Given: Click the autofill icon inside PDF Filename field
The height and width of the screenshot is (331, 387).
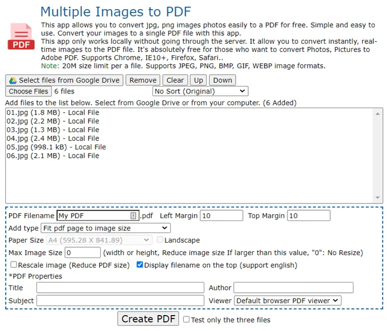Looking at the screenshot, I should click(x=133, y=216).
